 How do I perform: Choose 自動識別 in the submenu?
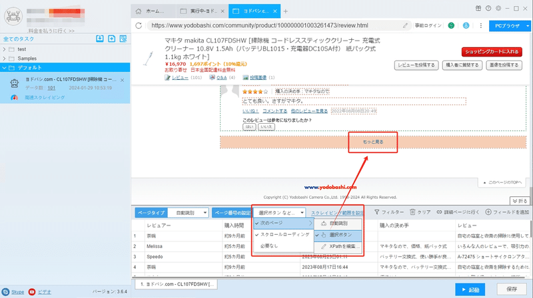(x=338, y=223)
